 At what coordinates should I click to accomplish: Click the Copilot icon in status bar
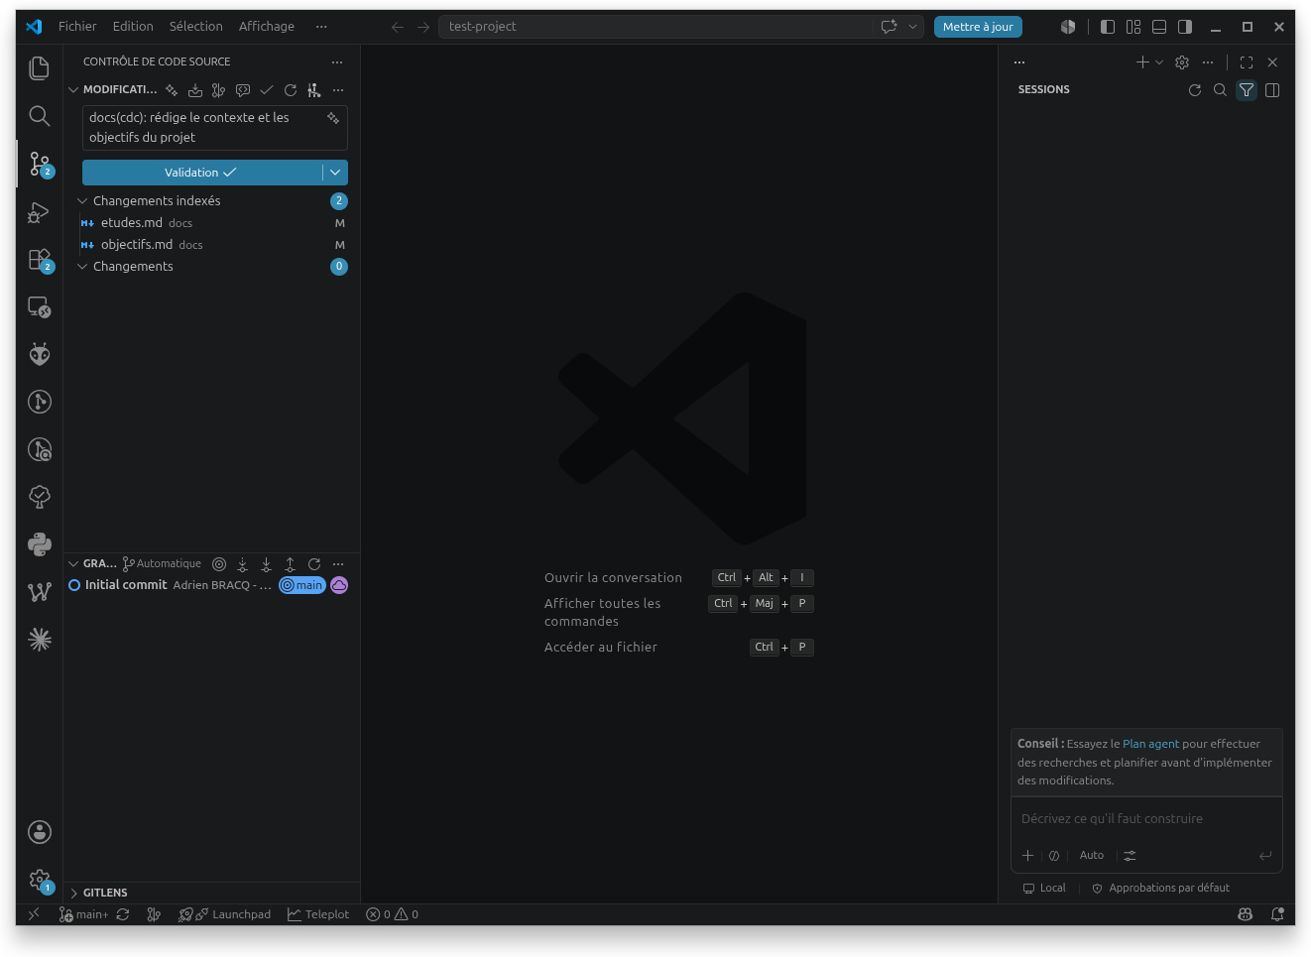click(1246, 914)
